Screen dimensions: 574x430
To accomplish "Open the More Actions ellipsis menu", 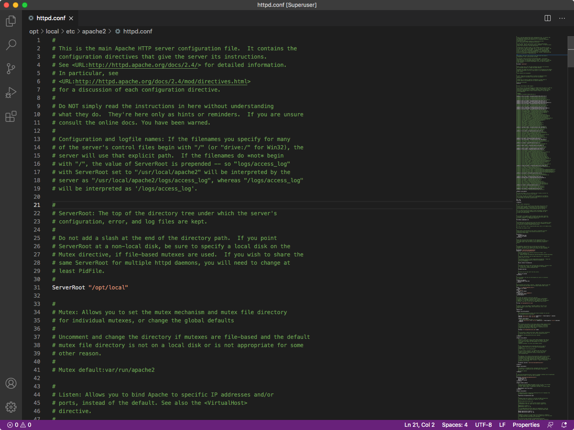I will [562, 18].
